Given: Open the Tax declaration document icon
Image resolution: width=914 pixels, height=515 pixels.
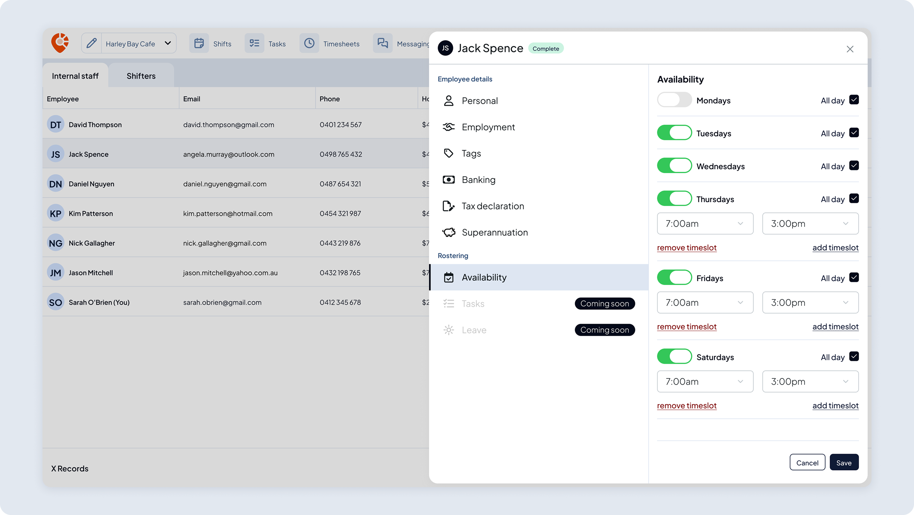Looking at the screenshot, I should click(x=449, y=206).
